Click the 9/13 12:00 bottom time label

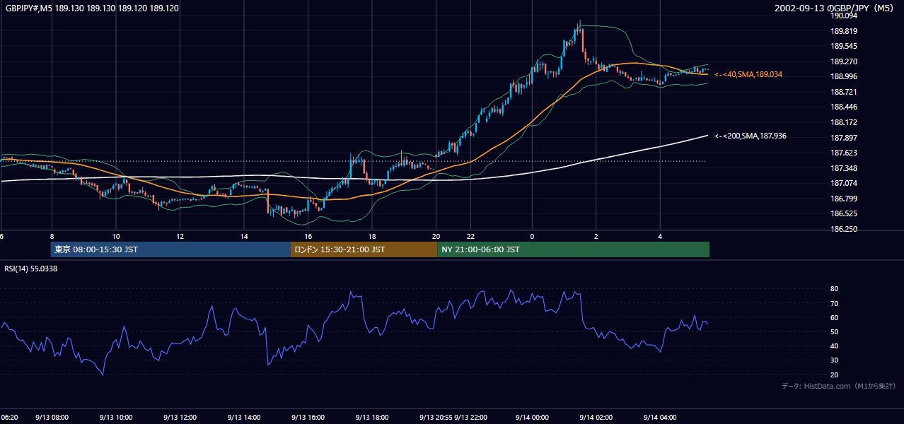click(180, 418)
